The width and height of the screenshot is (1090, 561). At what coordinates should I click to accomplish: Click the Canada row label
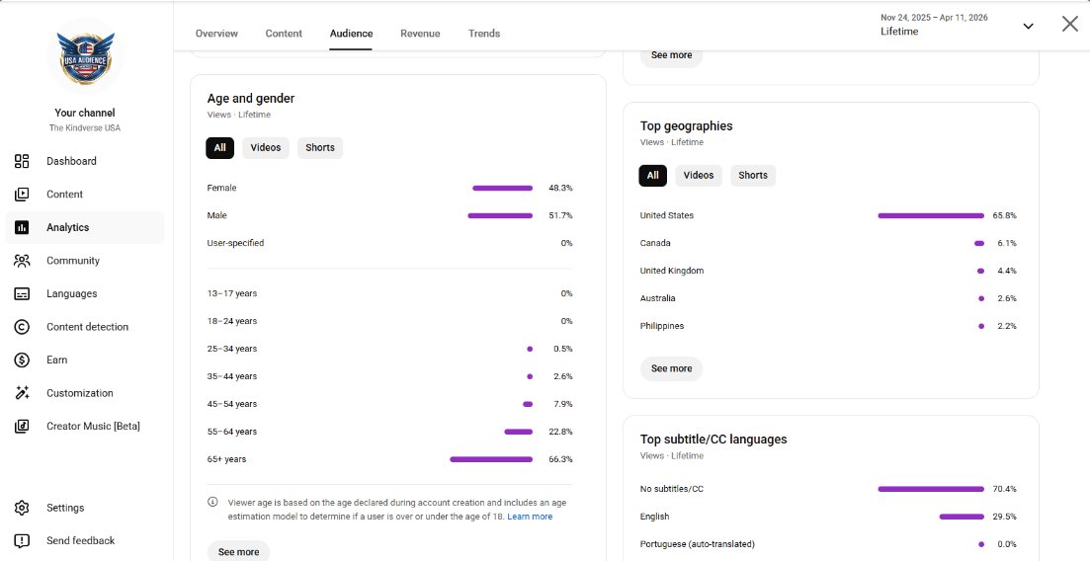coord(655,243)
